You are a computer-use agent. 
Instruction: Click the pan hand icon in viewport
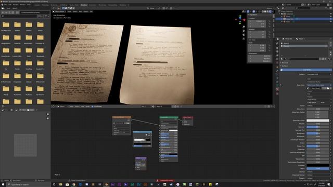[244, 31]
